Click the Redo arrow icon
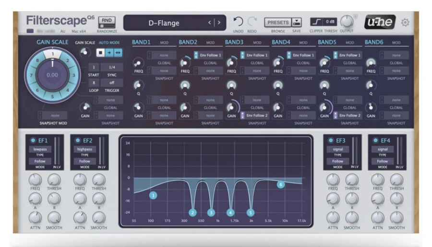This screenshot has width=432, height=247. 252,22
